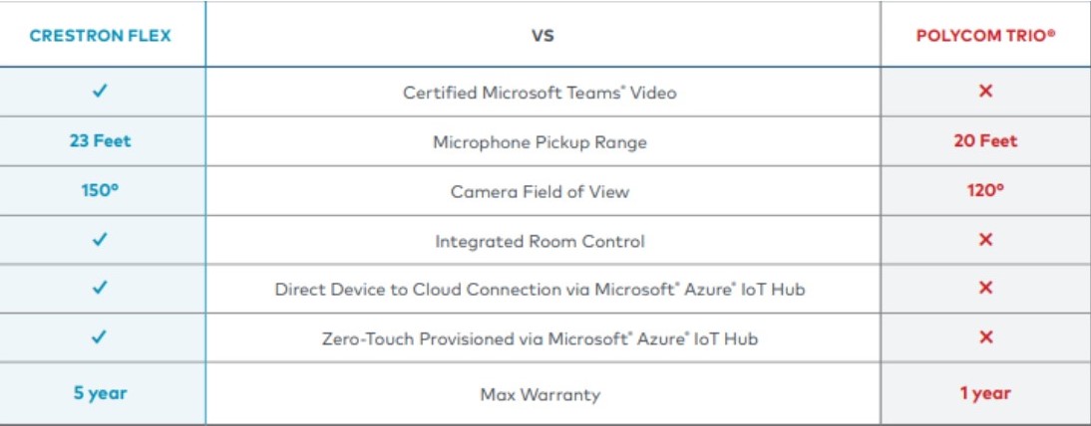
Task: Click the Polycom X for Certified Microsoft Teams Video
Action: tap(985, 92)
